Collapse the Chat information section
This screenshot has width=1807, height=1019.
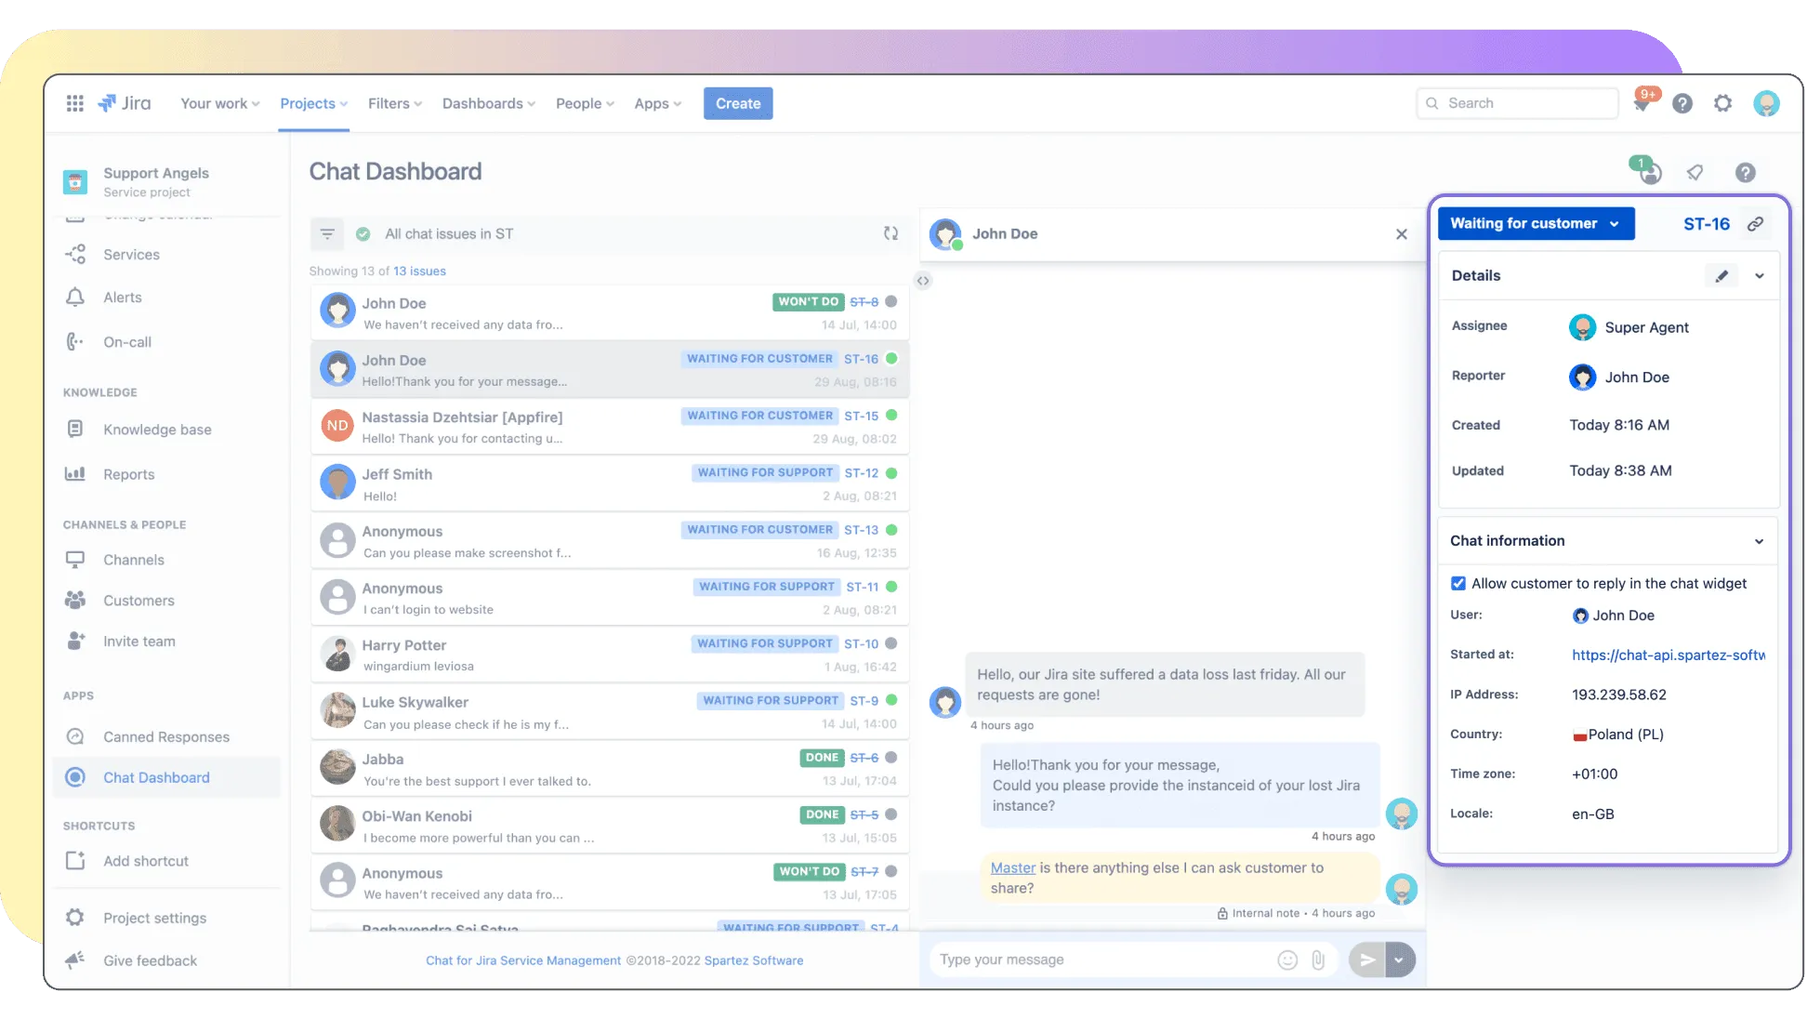click(1759, 541)
